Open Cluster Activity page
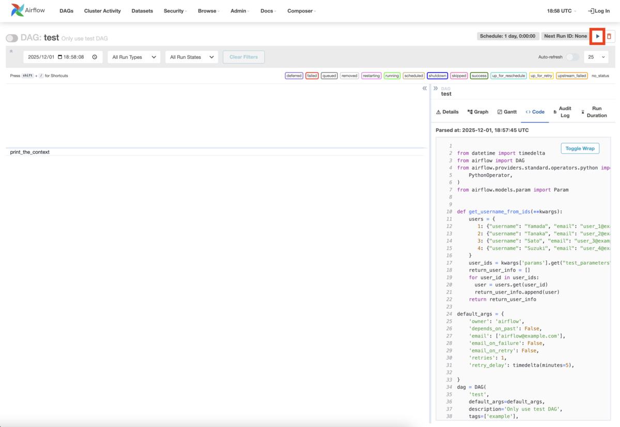The width and height of the screenshot is (620, 427). pyautogui.click(x=102, y=11)
